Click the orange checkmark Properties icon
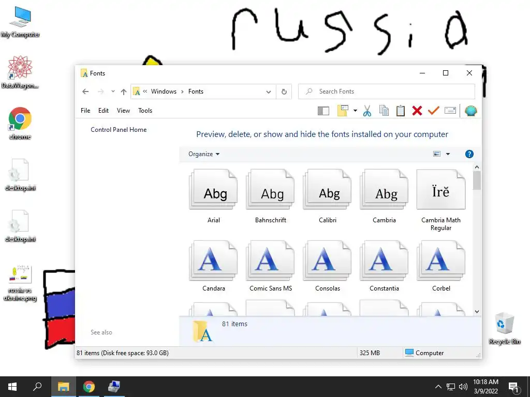The height and width of the screenshot is (397, 530). (434, 111)
